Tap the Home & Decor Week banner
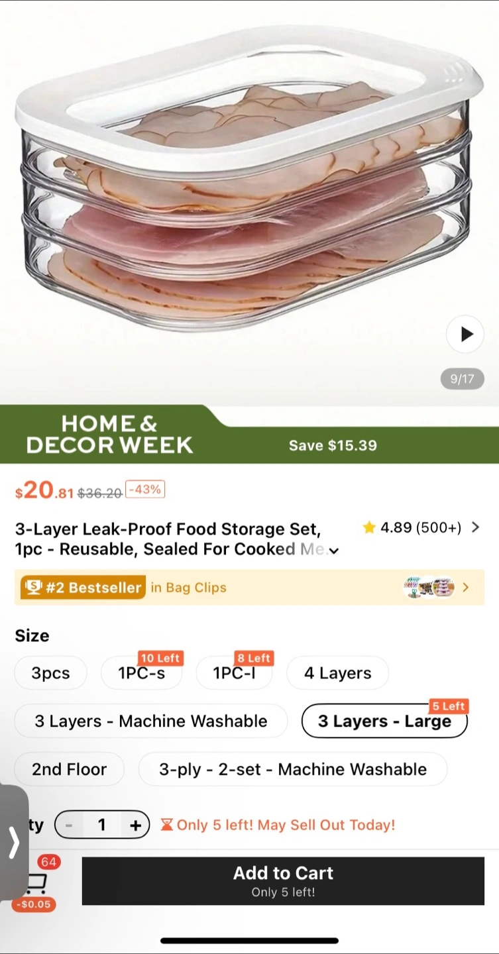Screen dimensions: 499x954 (109, 435)
